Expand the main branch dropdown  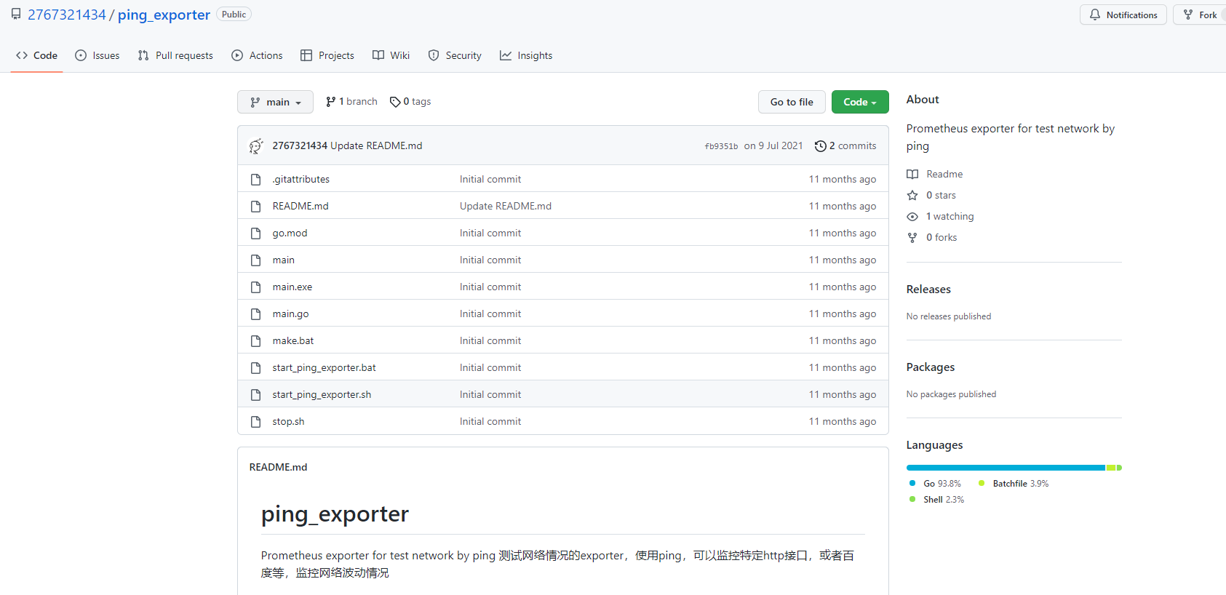coord(275,102)
